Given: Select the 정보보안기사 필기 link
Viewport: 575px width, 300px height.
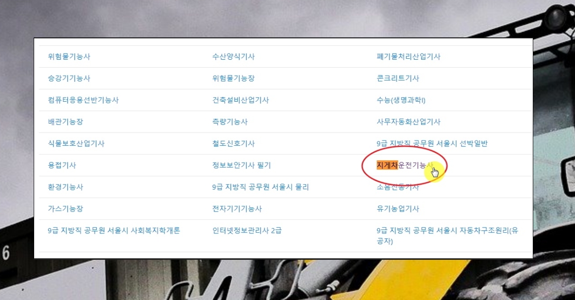Looking at the screenshot, I should tap(241, 166).
